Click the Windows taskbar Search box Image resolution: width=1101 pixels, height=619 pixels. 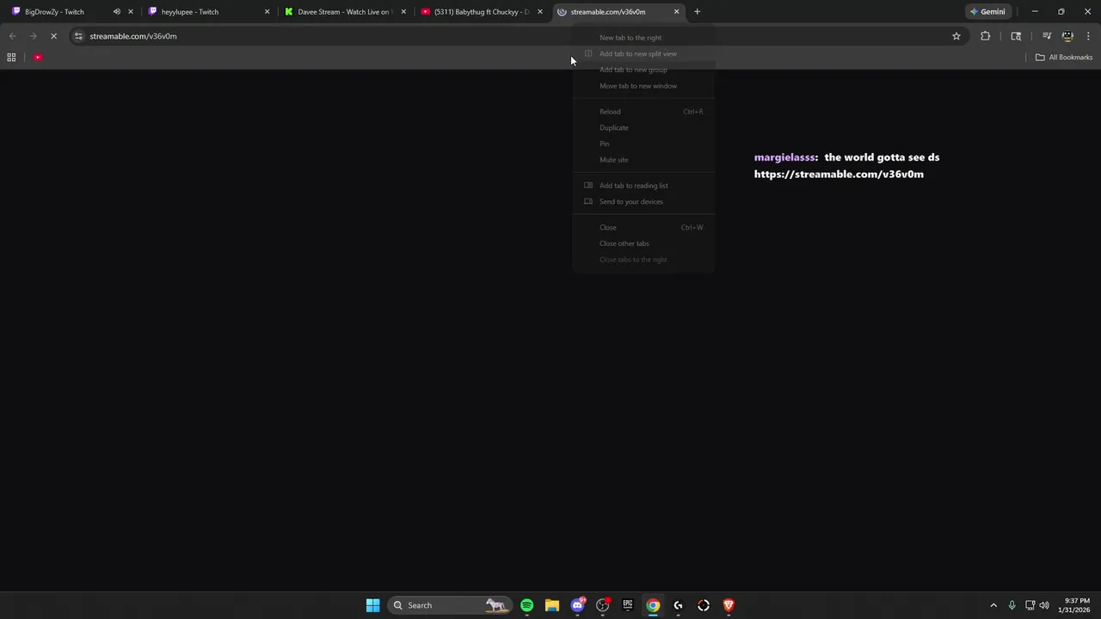pyautogui.click(x=449, y=605)
